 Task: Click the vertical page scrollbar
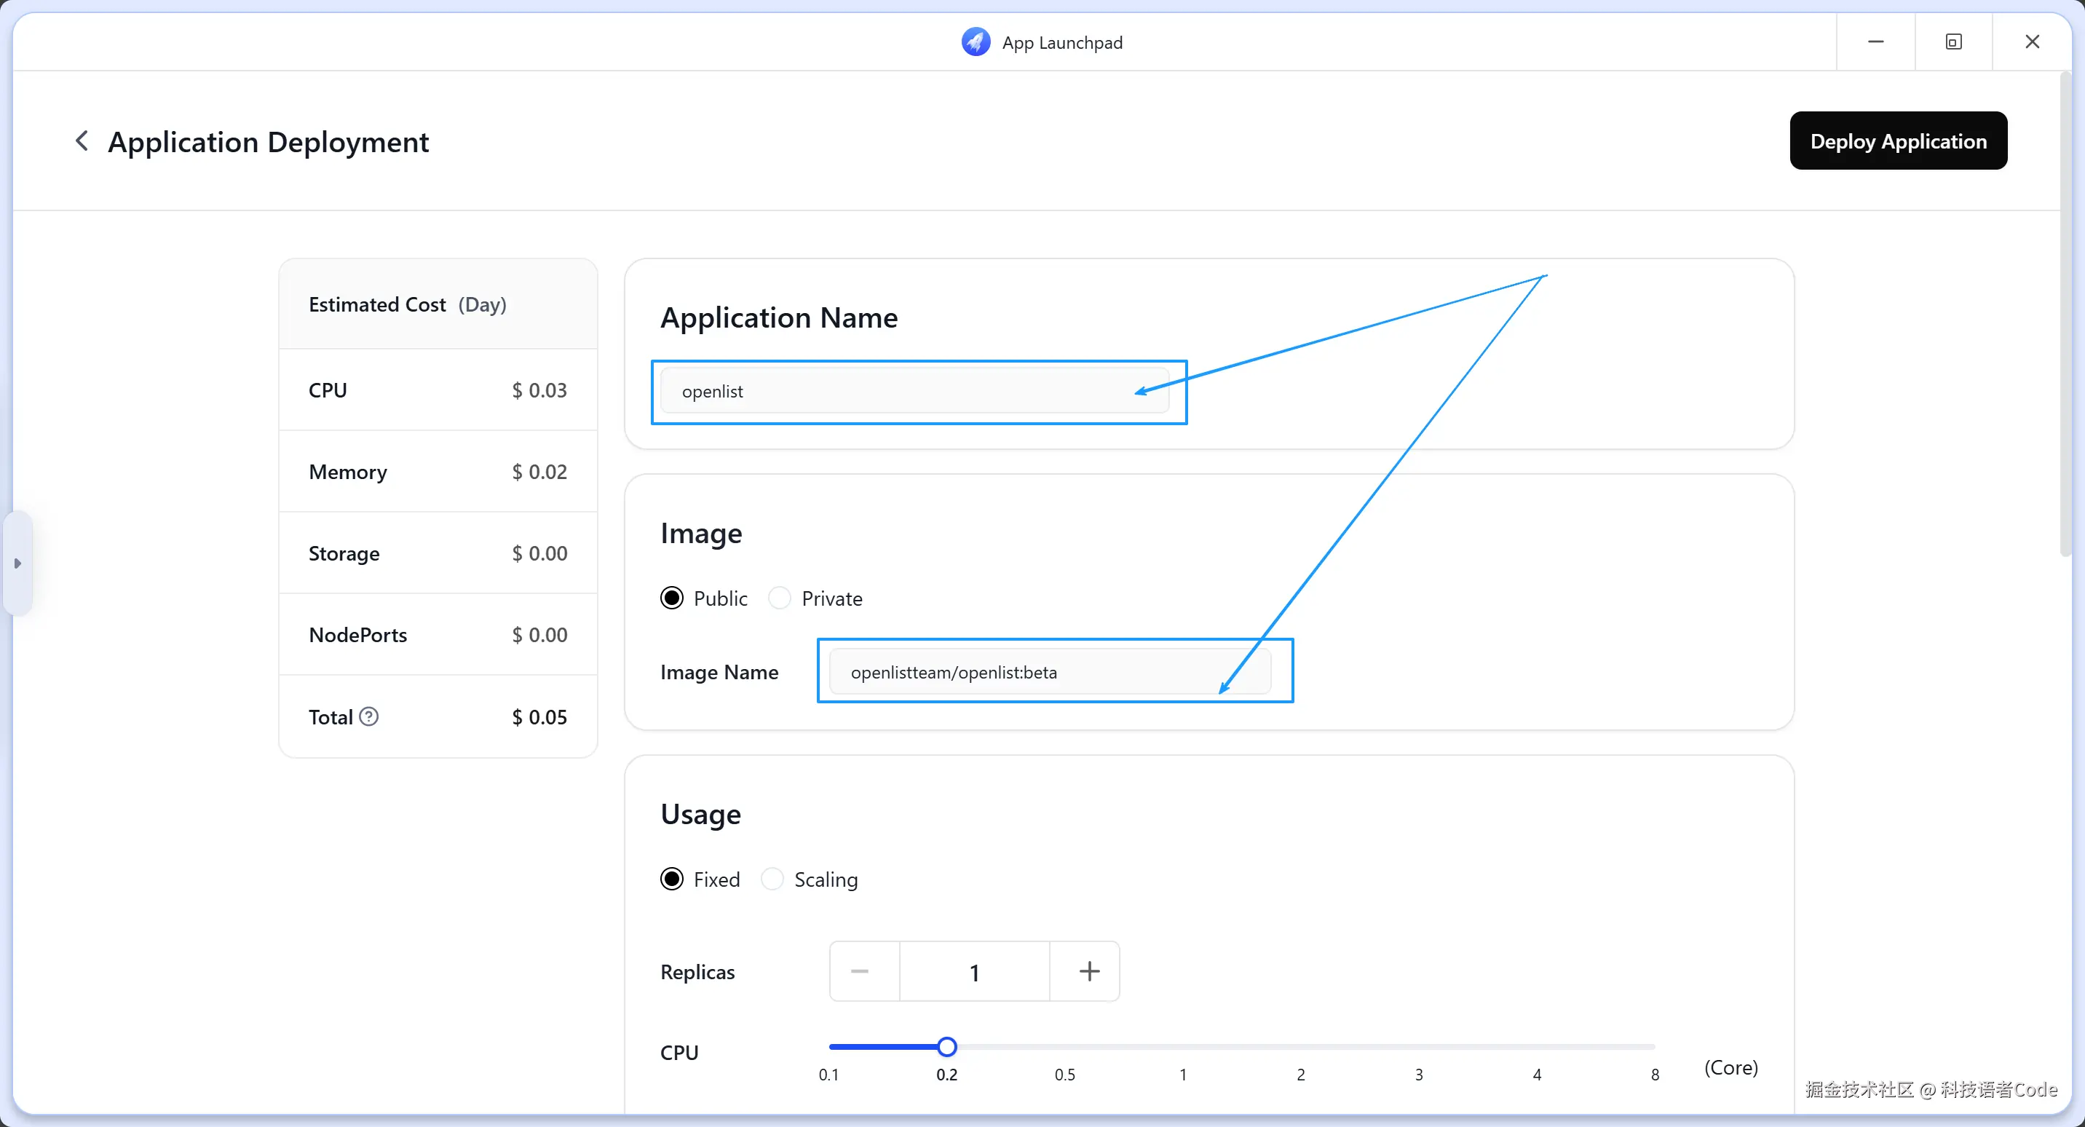click(x=2065, y=316)
